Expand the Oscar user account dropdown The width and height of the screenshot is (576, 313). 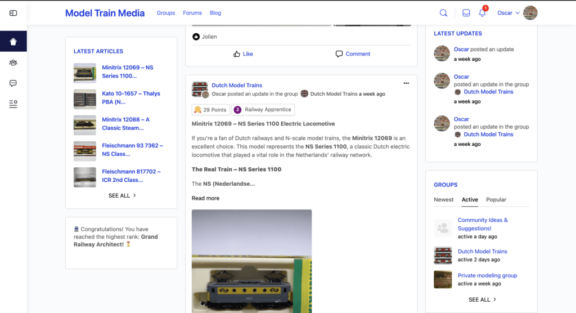(x=508, y=13)
